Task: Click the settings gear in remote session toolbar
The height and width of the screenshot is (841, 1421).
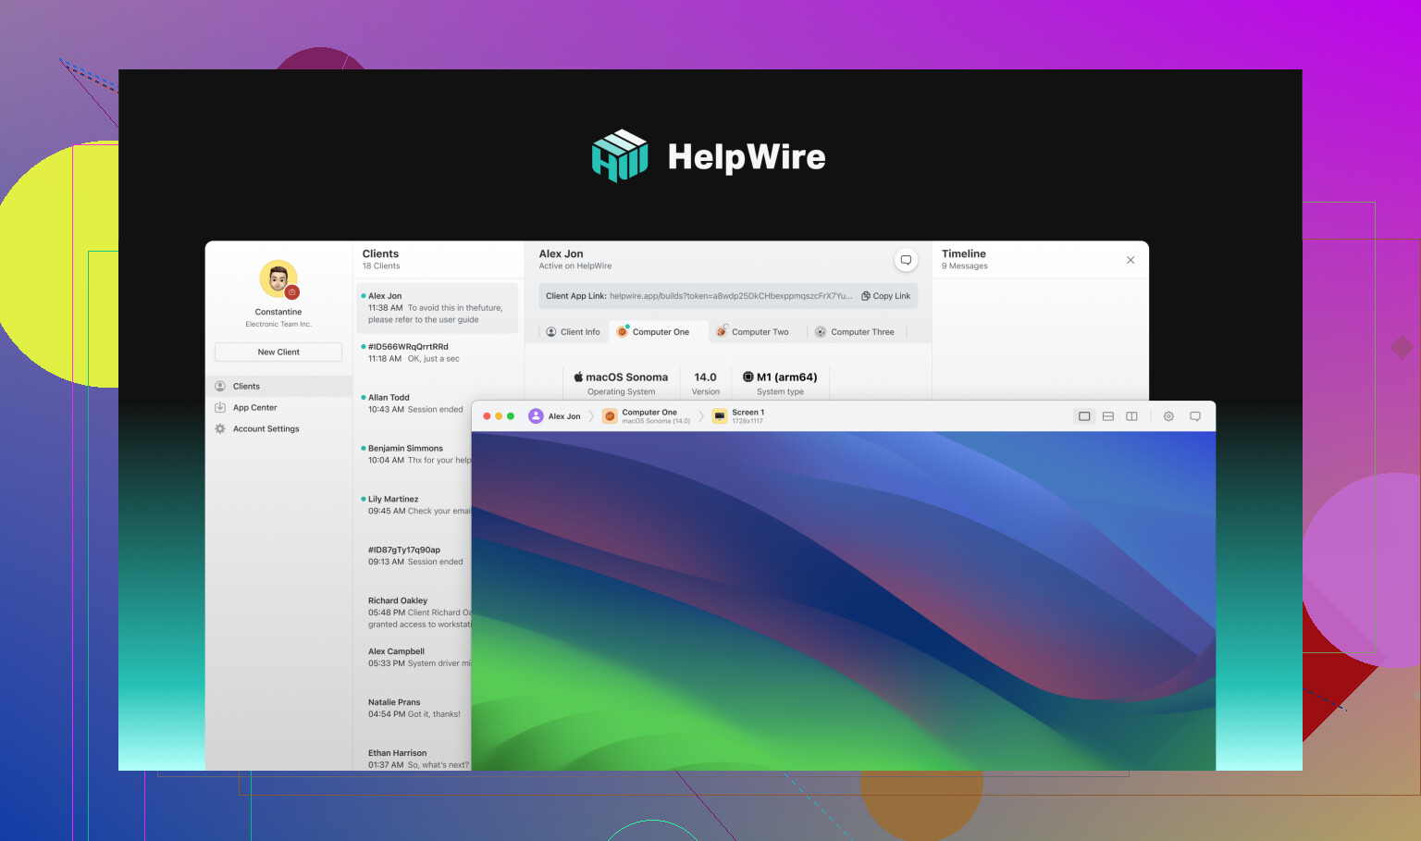Action: [x=1168, y=416]
